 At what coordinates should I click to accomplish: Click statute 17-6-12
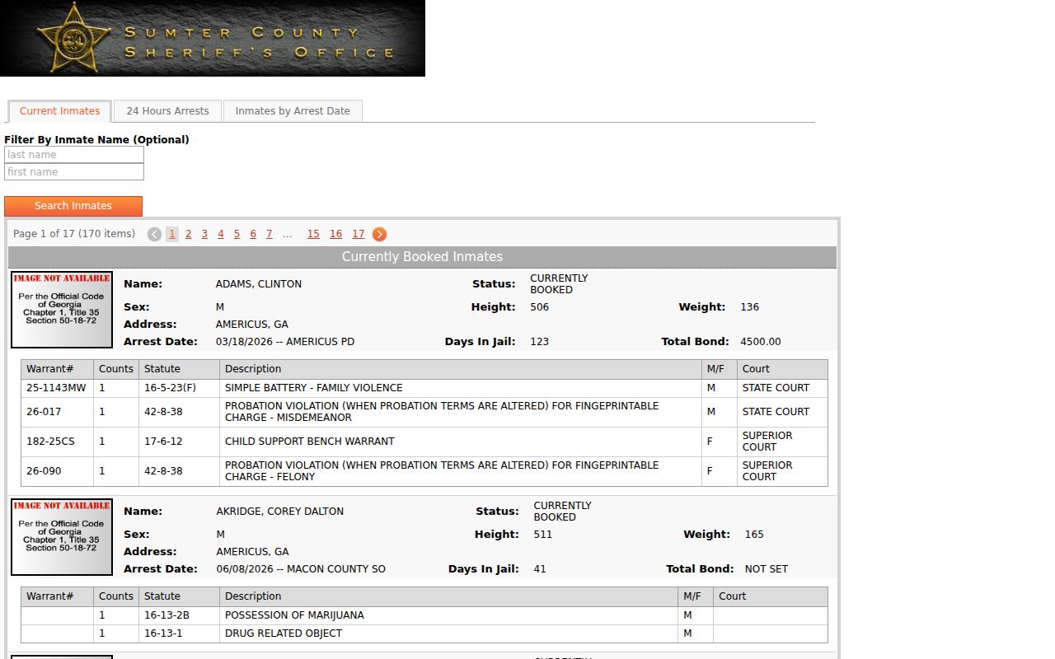click(163, 442)
